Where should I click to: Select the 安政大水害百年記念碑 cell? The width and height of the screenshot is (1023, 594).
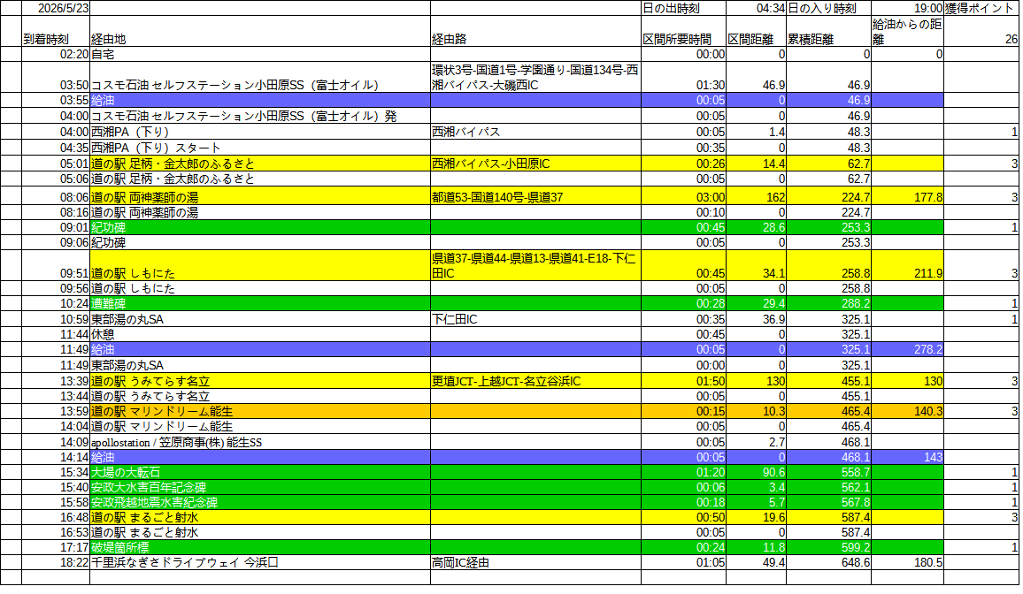point(259,487)
